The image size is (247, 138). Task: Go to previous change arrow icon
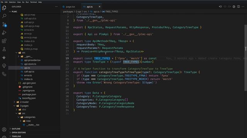point(225,7)
